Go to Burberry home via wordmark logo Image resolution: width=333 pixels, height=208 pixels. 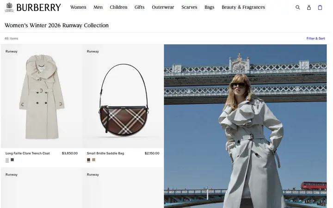pyautogui.click(x=38, y=7)
